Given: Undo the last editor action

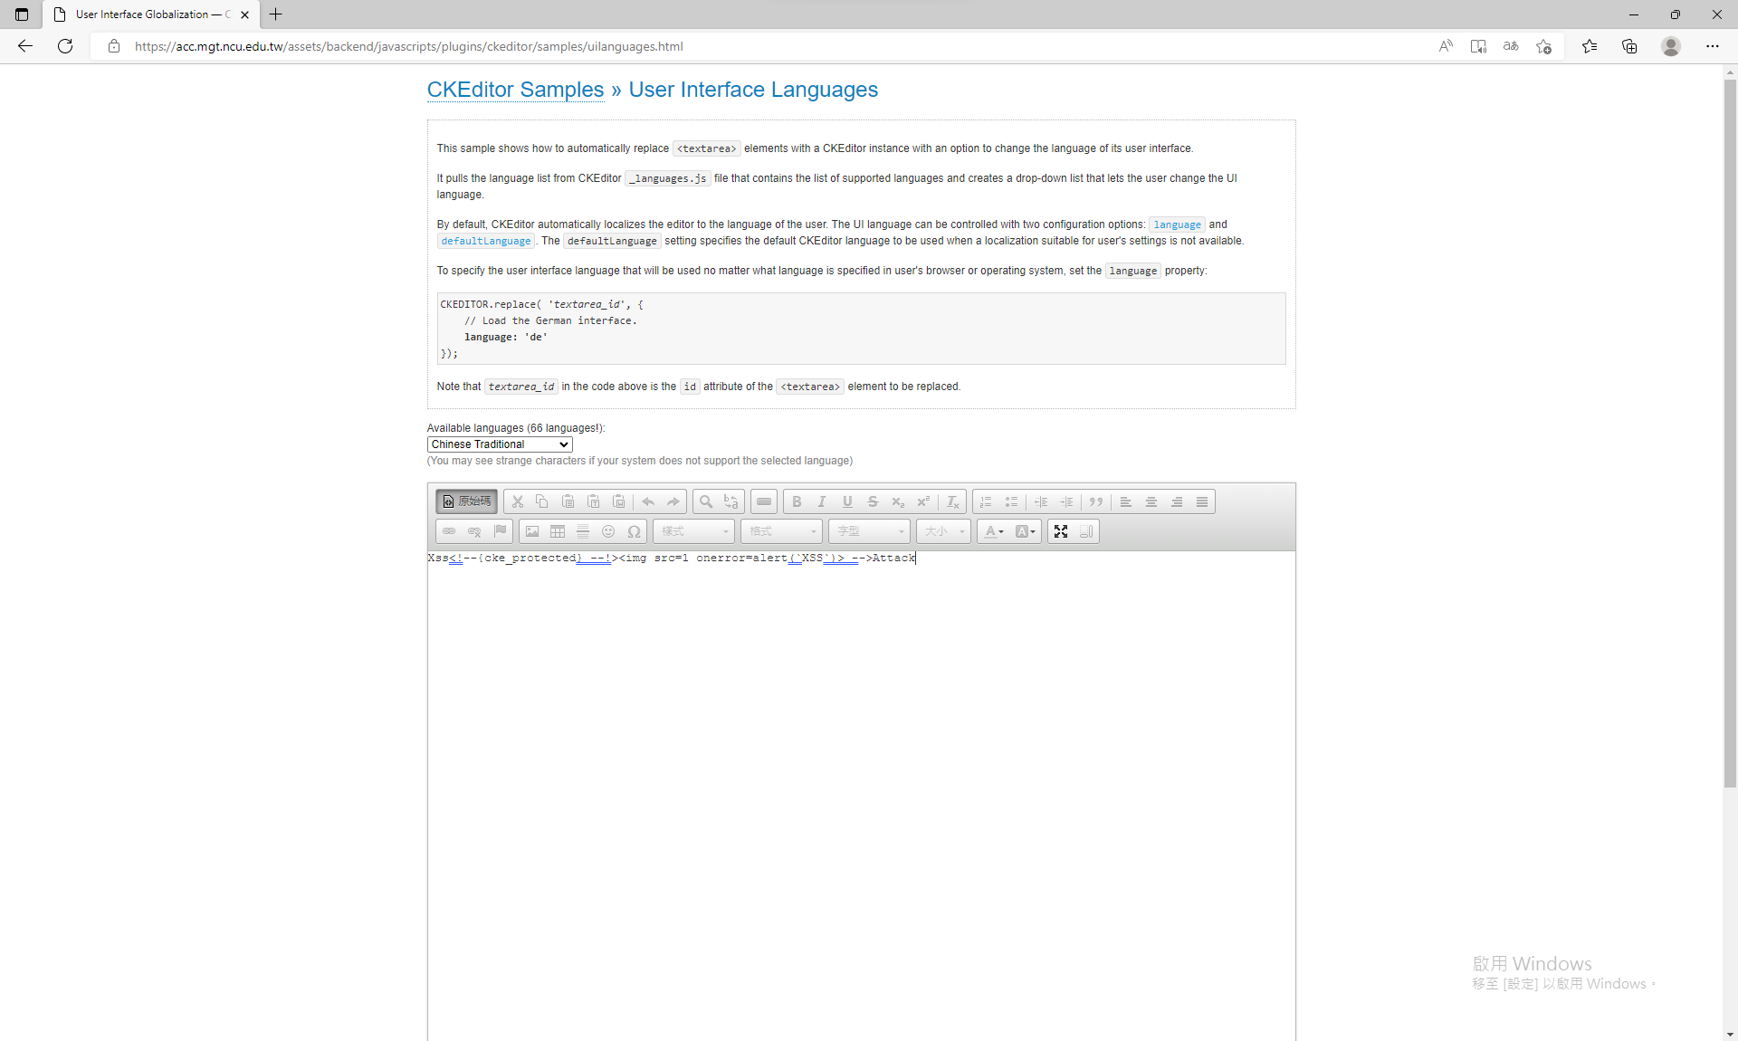Looking at the screenshot, I should coord(647,501).
